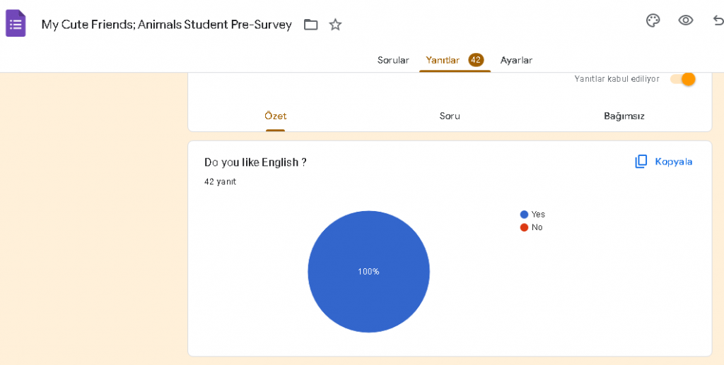Click the blue 100% pie chart
This screenshot has width=724, height=365.
tap(368, 271)
